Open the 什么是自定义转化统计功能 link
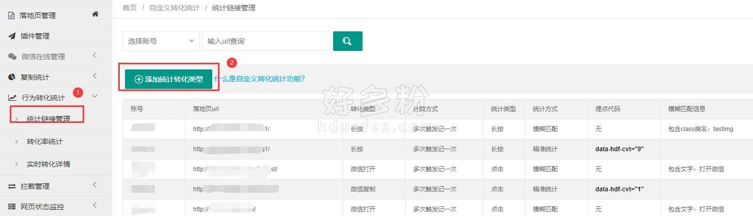The height and width of the screenshot is (216, 753). (259, 79)
